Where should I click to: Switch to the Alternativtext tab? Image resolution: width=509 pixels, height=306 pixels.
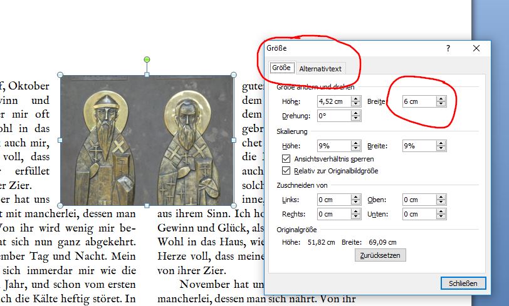click(x=320, y=68)
